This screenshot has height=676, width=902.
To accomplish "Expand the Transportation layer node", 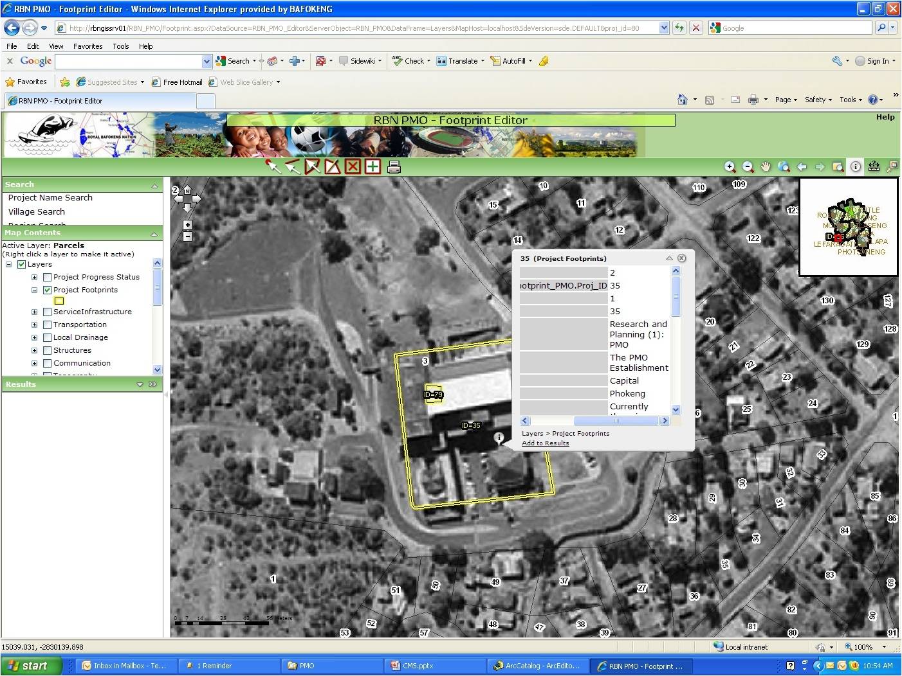I will [x=34, y=325].
